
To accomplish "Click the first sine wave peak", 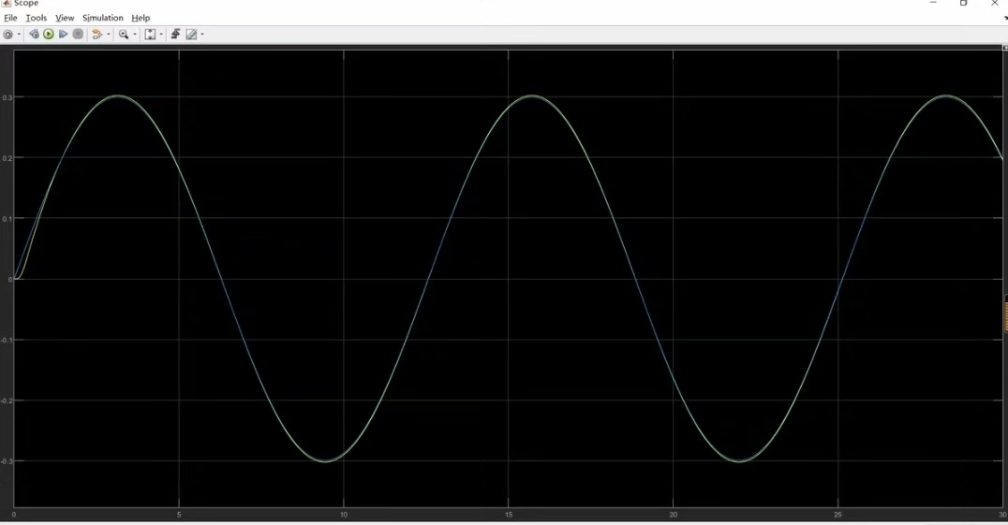I will pos(118,96).
